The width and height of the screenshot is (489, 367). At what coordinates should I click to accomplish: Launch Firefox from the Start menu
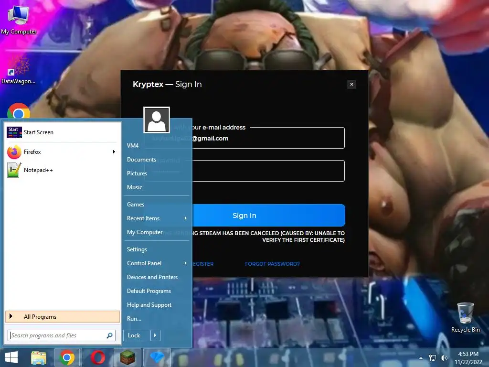[x=59, y=152]
